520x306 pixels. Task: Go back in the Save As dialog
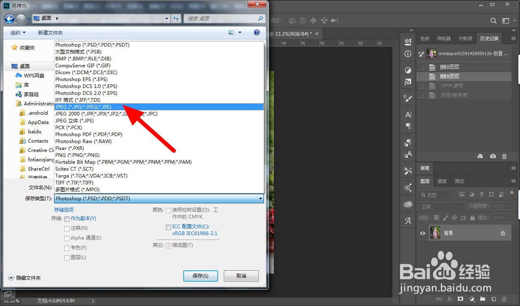click(x=10, y=19)
